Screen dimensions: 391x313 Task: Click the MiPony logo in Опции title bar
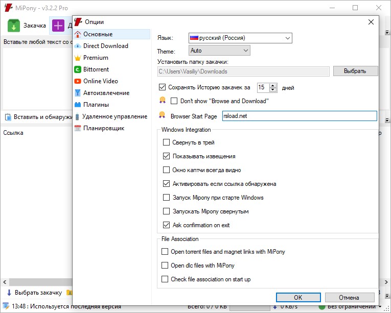pos(78,21)
